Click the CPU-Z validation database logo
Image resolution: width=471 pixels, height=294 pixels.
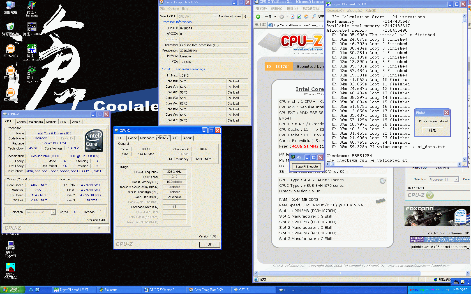pos(290,44)
